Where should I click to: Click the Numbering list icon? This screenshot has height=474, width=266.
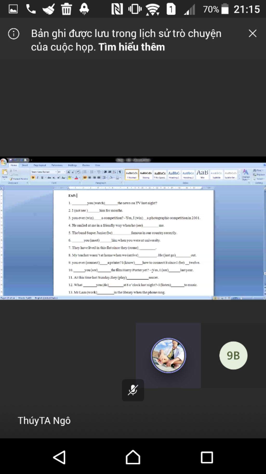pos(92,172)
